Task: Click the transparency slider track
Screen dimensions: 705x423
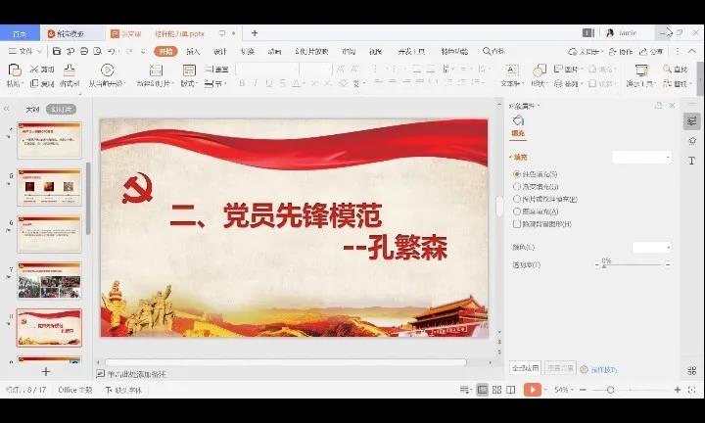Action: pyautogui.click(x=633, y=265)
